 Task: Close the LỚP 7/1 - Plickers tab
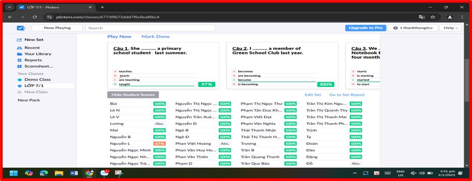coord(89,7)
